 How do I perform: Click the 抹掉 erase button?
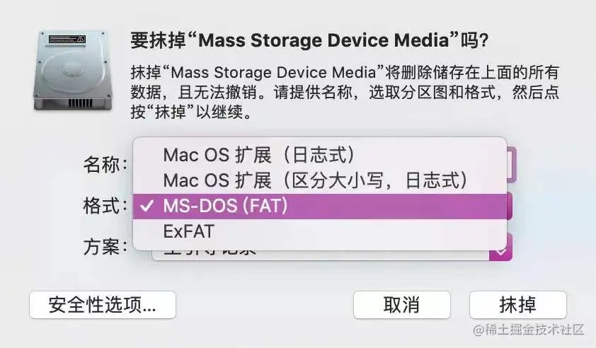tap(517, 305)
